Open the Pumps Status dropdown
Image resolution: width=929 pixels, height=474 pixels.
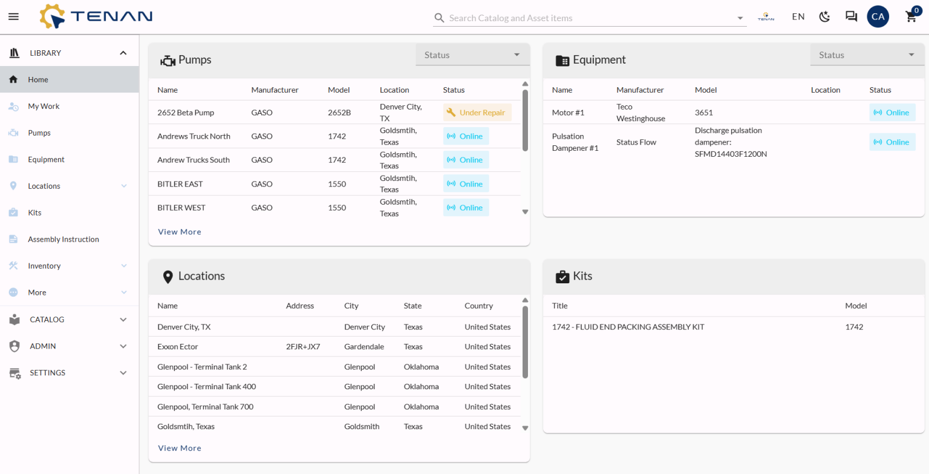[472, 54]
